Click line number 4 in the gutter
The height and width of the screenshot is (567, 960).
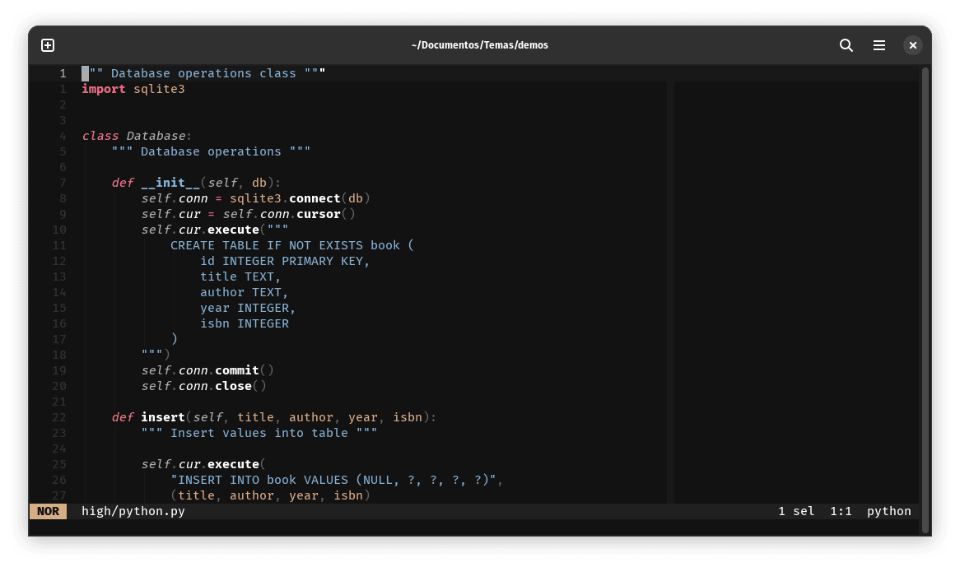(x=63, y=137)
